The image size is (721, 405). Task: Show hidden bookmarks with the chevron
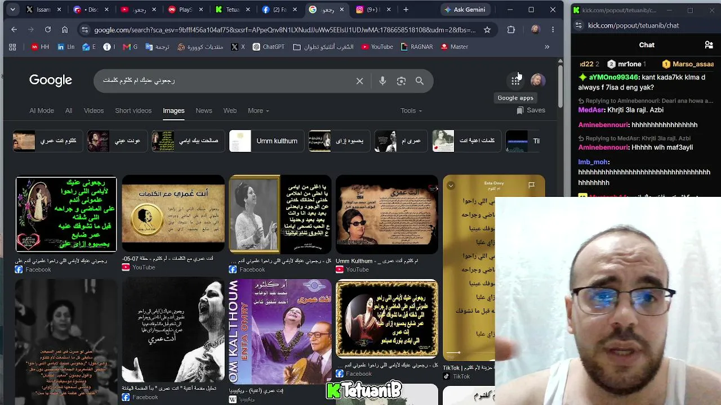coord(547,47)
